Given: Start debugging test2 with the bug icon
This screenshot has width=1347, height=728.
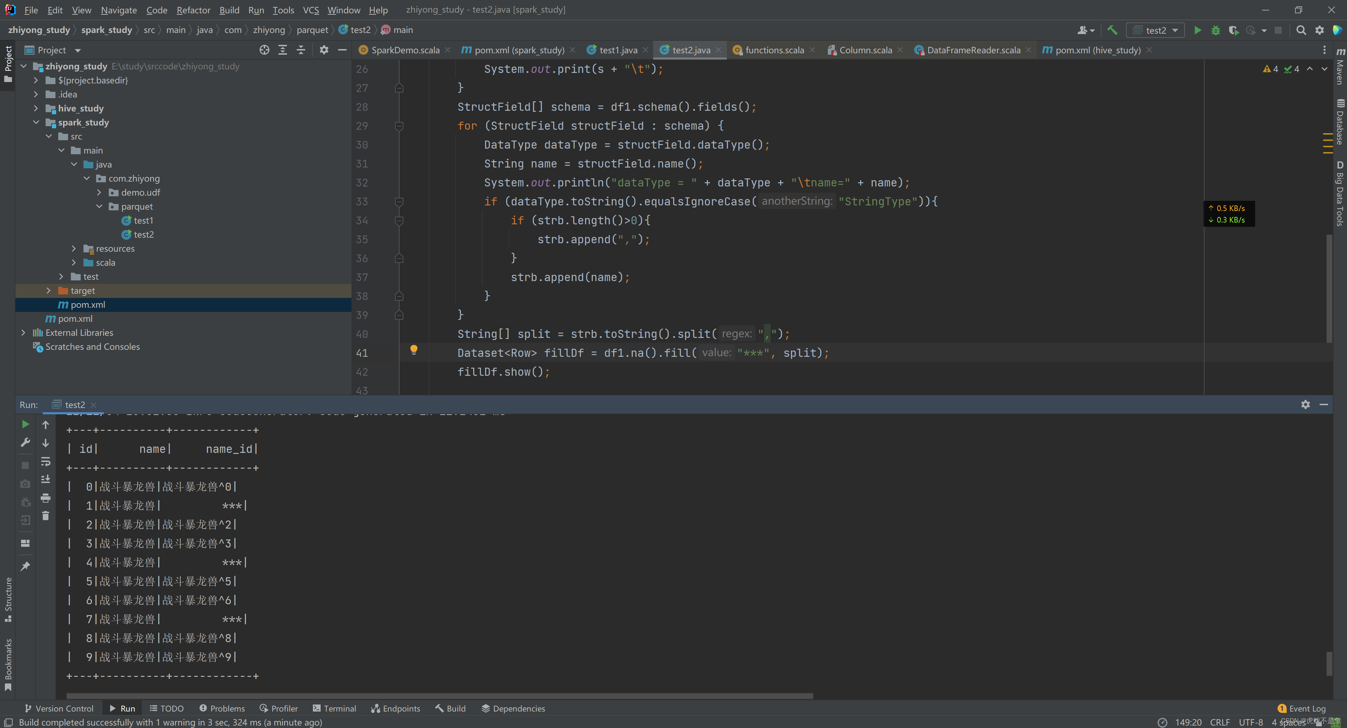Looking at the screenshot, I should pyautogui.click(x=1216, y=30).
